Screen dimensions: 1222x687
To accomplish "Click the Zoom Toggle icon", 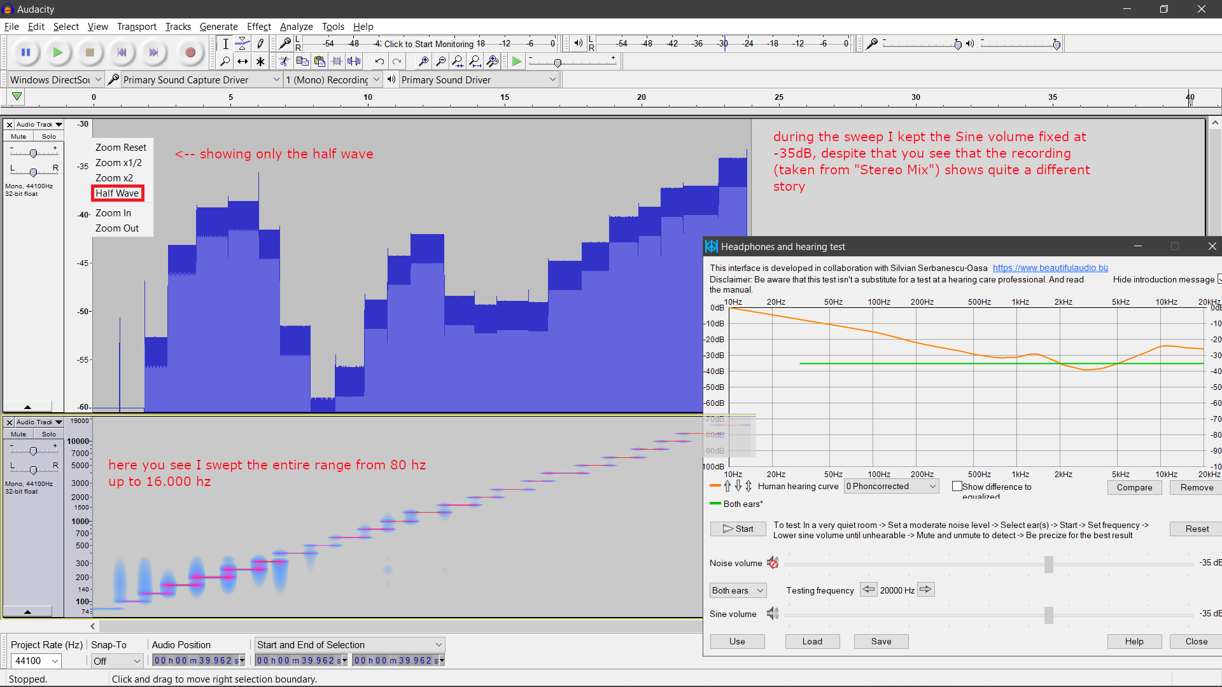I will (492, 62).
